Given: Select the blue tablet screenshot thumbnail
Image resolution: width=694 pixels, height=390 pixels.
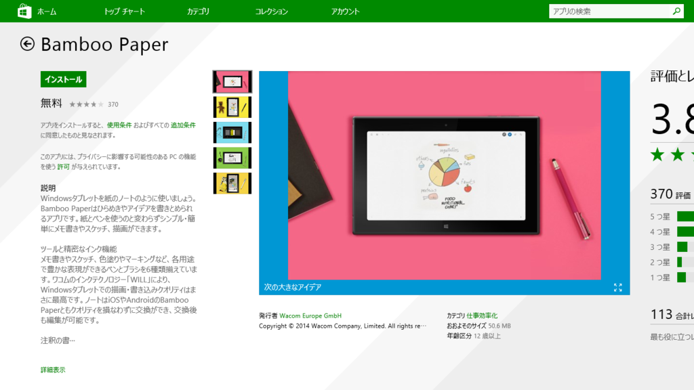Looking at the screenshot, I should click(x=232, y=132).
